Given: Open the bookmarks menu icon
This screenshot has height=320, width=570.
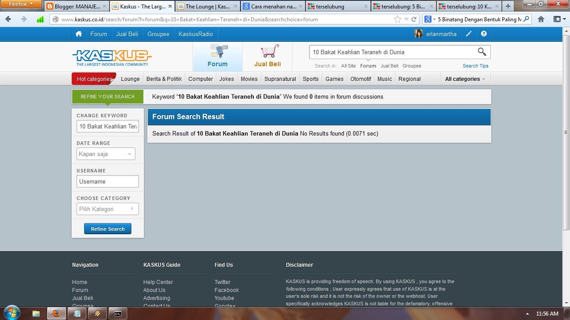Looking at the screenshot, I should tap(559, 19).
